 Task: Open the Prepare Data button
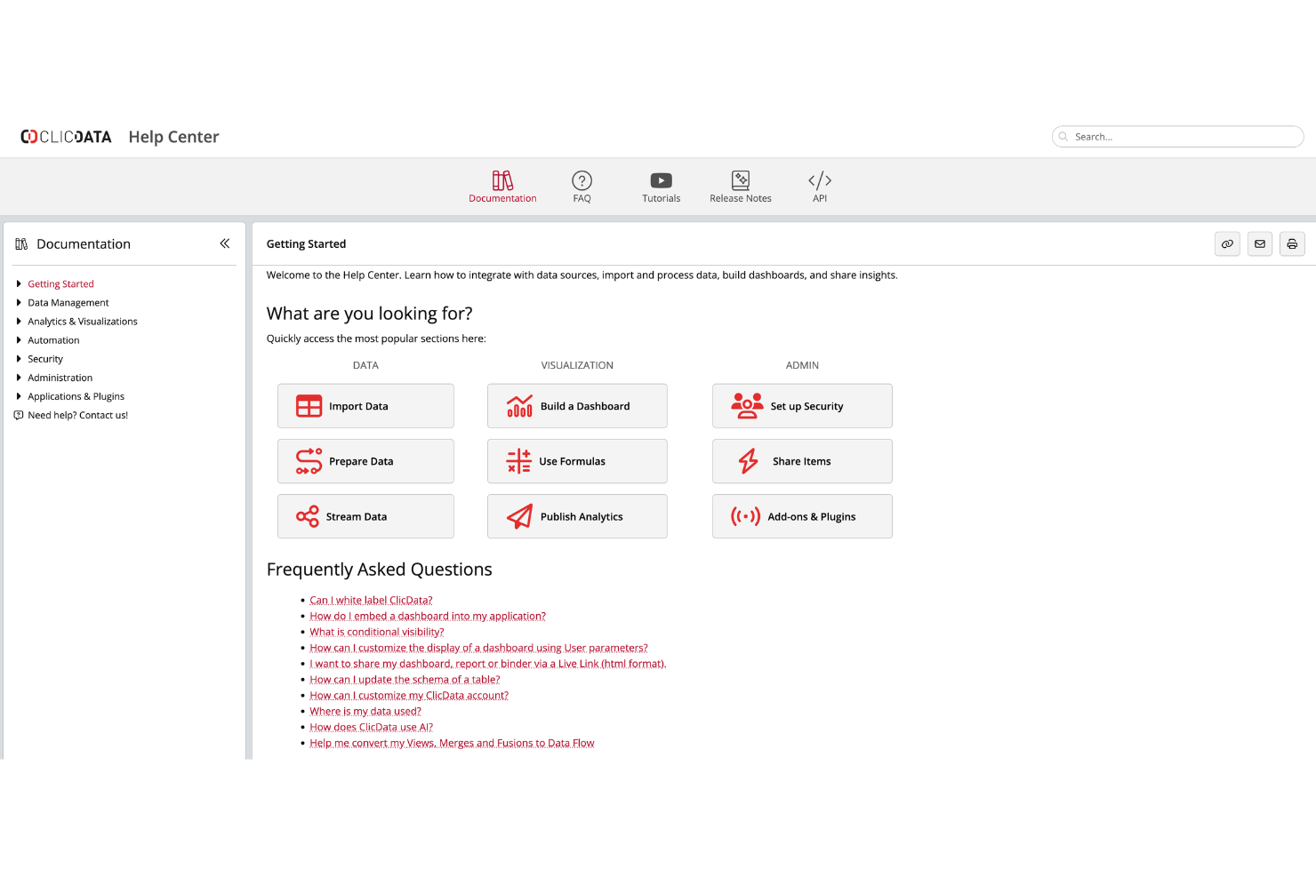tap(365, 461)
